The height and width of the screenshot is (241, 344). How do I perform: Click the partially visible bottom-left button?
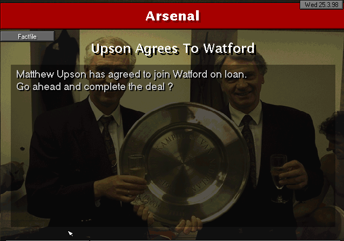47,240
